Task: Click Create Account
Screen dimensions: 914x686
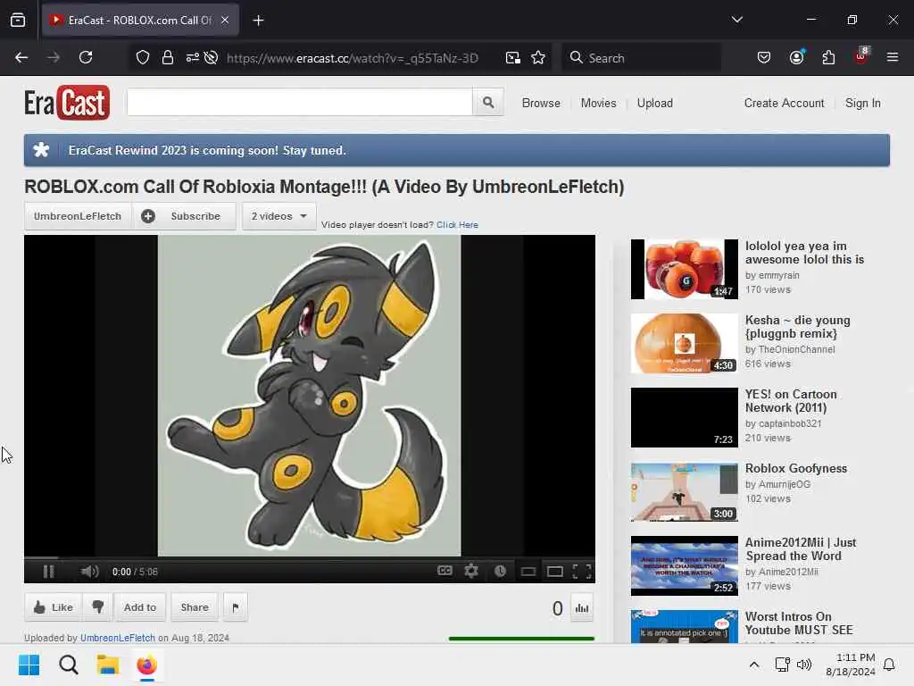Action: point(784,104)
